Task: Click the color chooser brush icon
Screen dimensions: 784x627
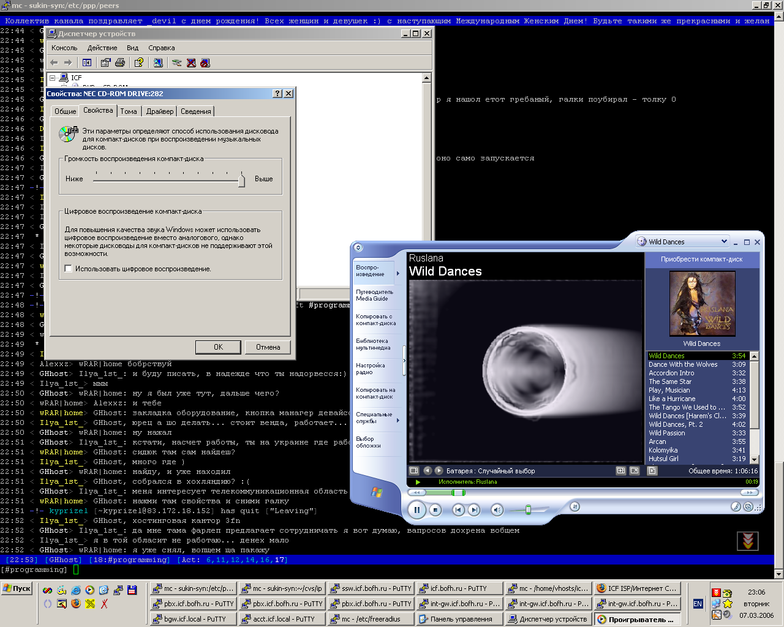Action: [x=736, y=506]
